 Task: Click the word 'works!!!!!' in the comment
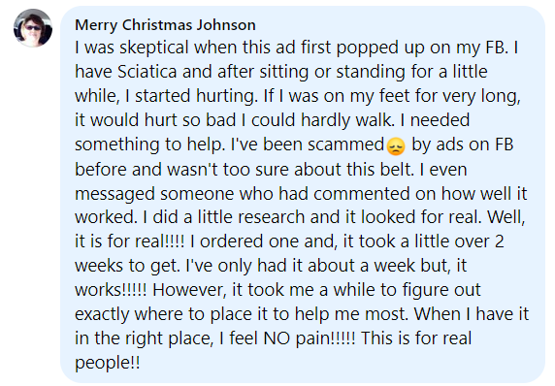[x=111, y=290]
